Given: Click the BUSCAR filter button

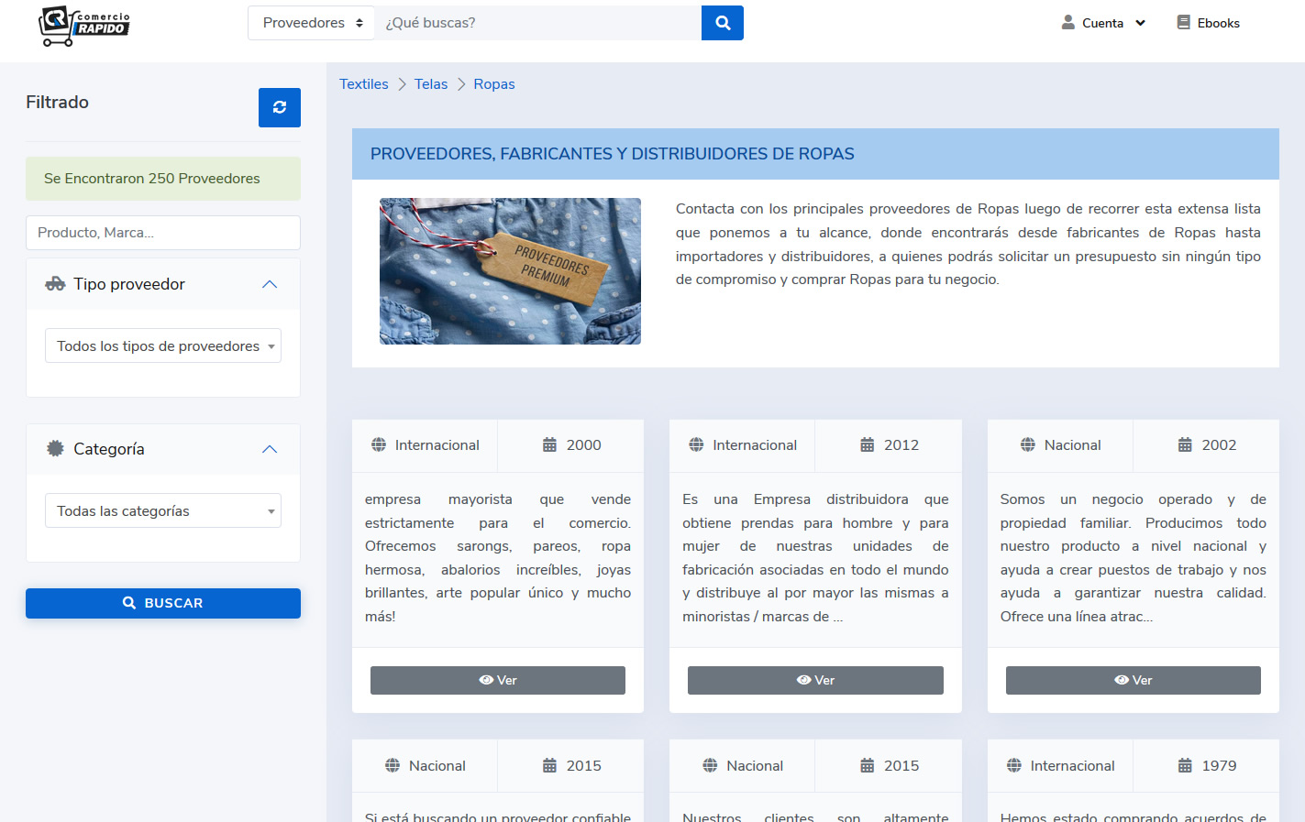Looking at the screenshot, I should tap(163, 603).
